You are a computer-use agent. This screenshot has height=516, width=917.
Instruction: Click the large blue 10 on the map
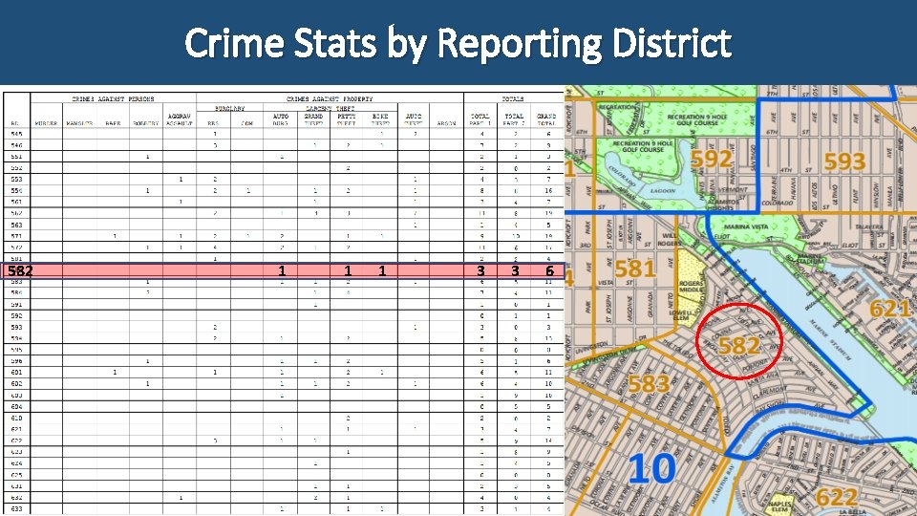[x=652, y=468]
